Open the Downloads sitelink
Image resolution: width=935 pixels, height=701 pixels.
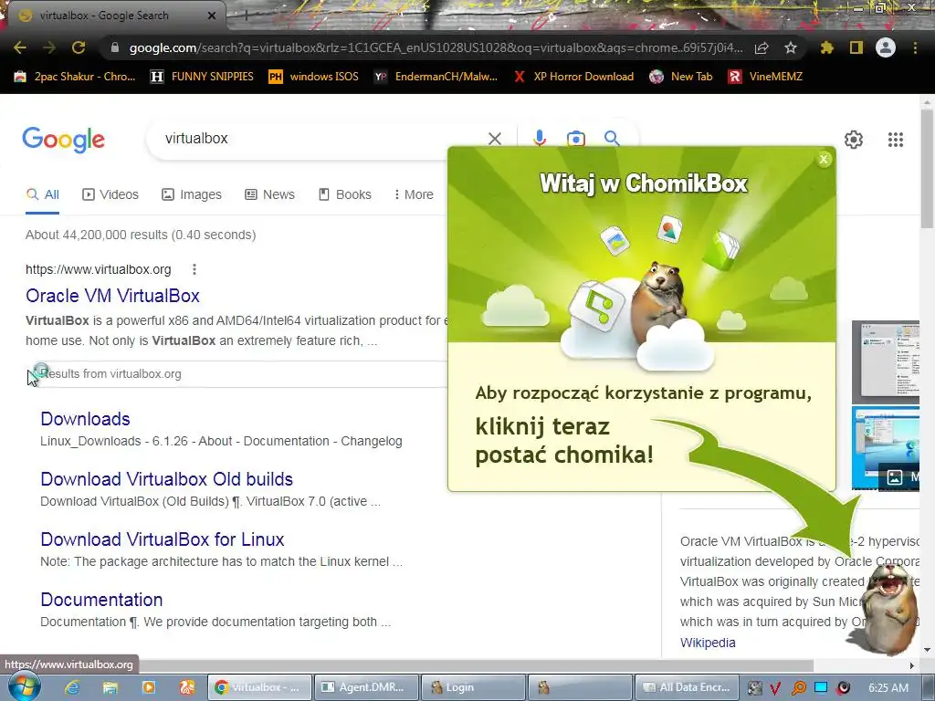pyautogui.click(x=85, y=419)
